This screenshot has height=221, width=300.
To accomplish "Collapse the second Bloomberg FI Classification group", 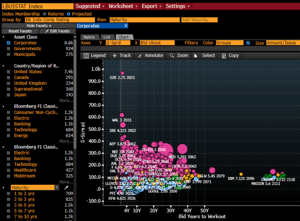I will (3, 147).
